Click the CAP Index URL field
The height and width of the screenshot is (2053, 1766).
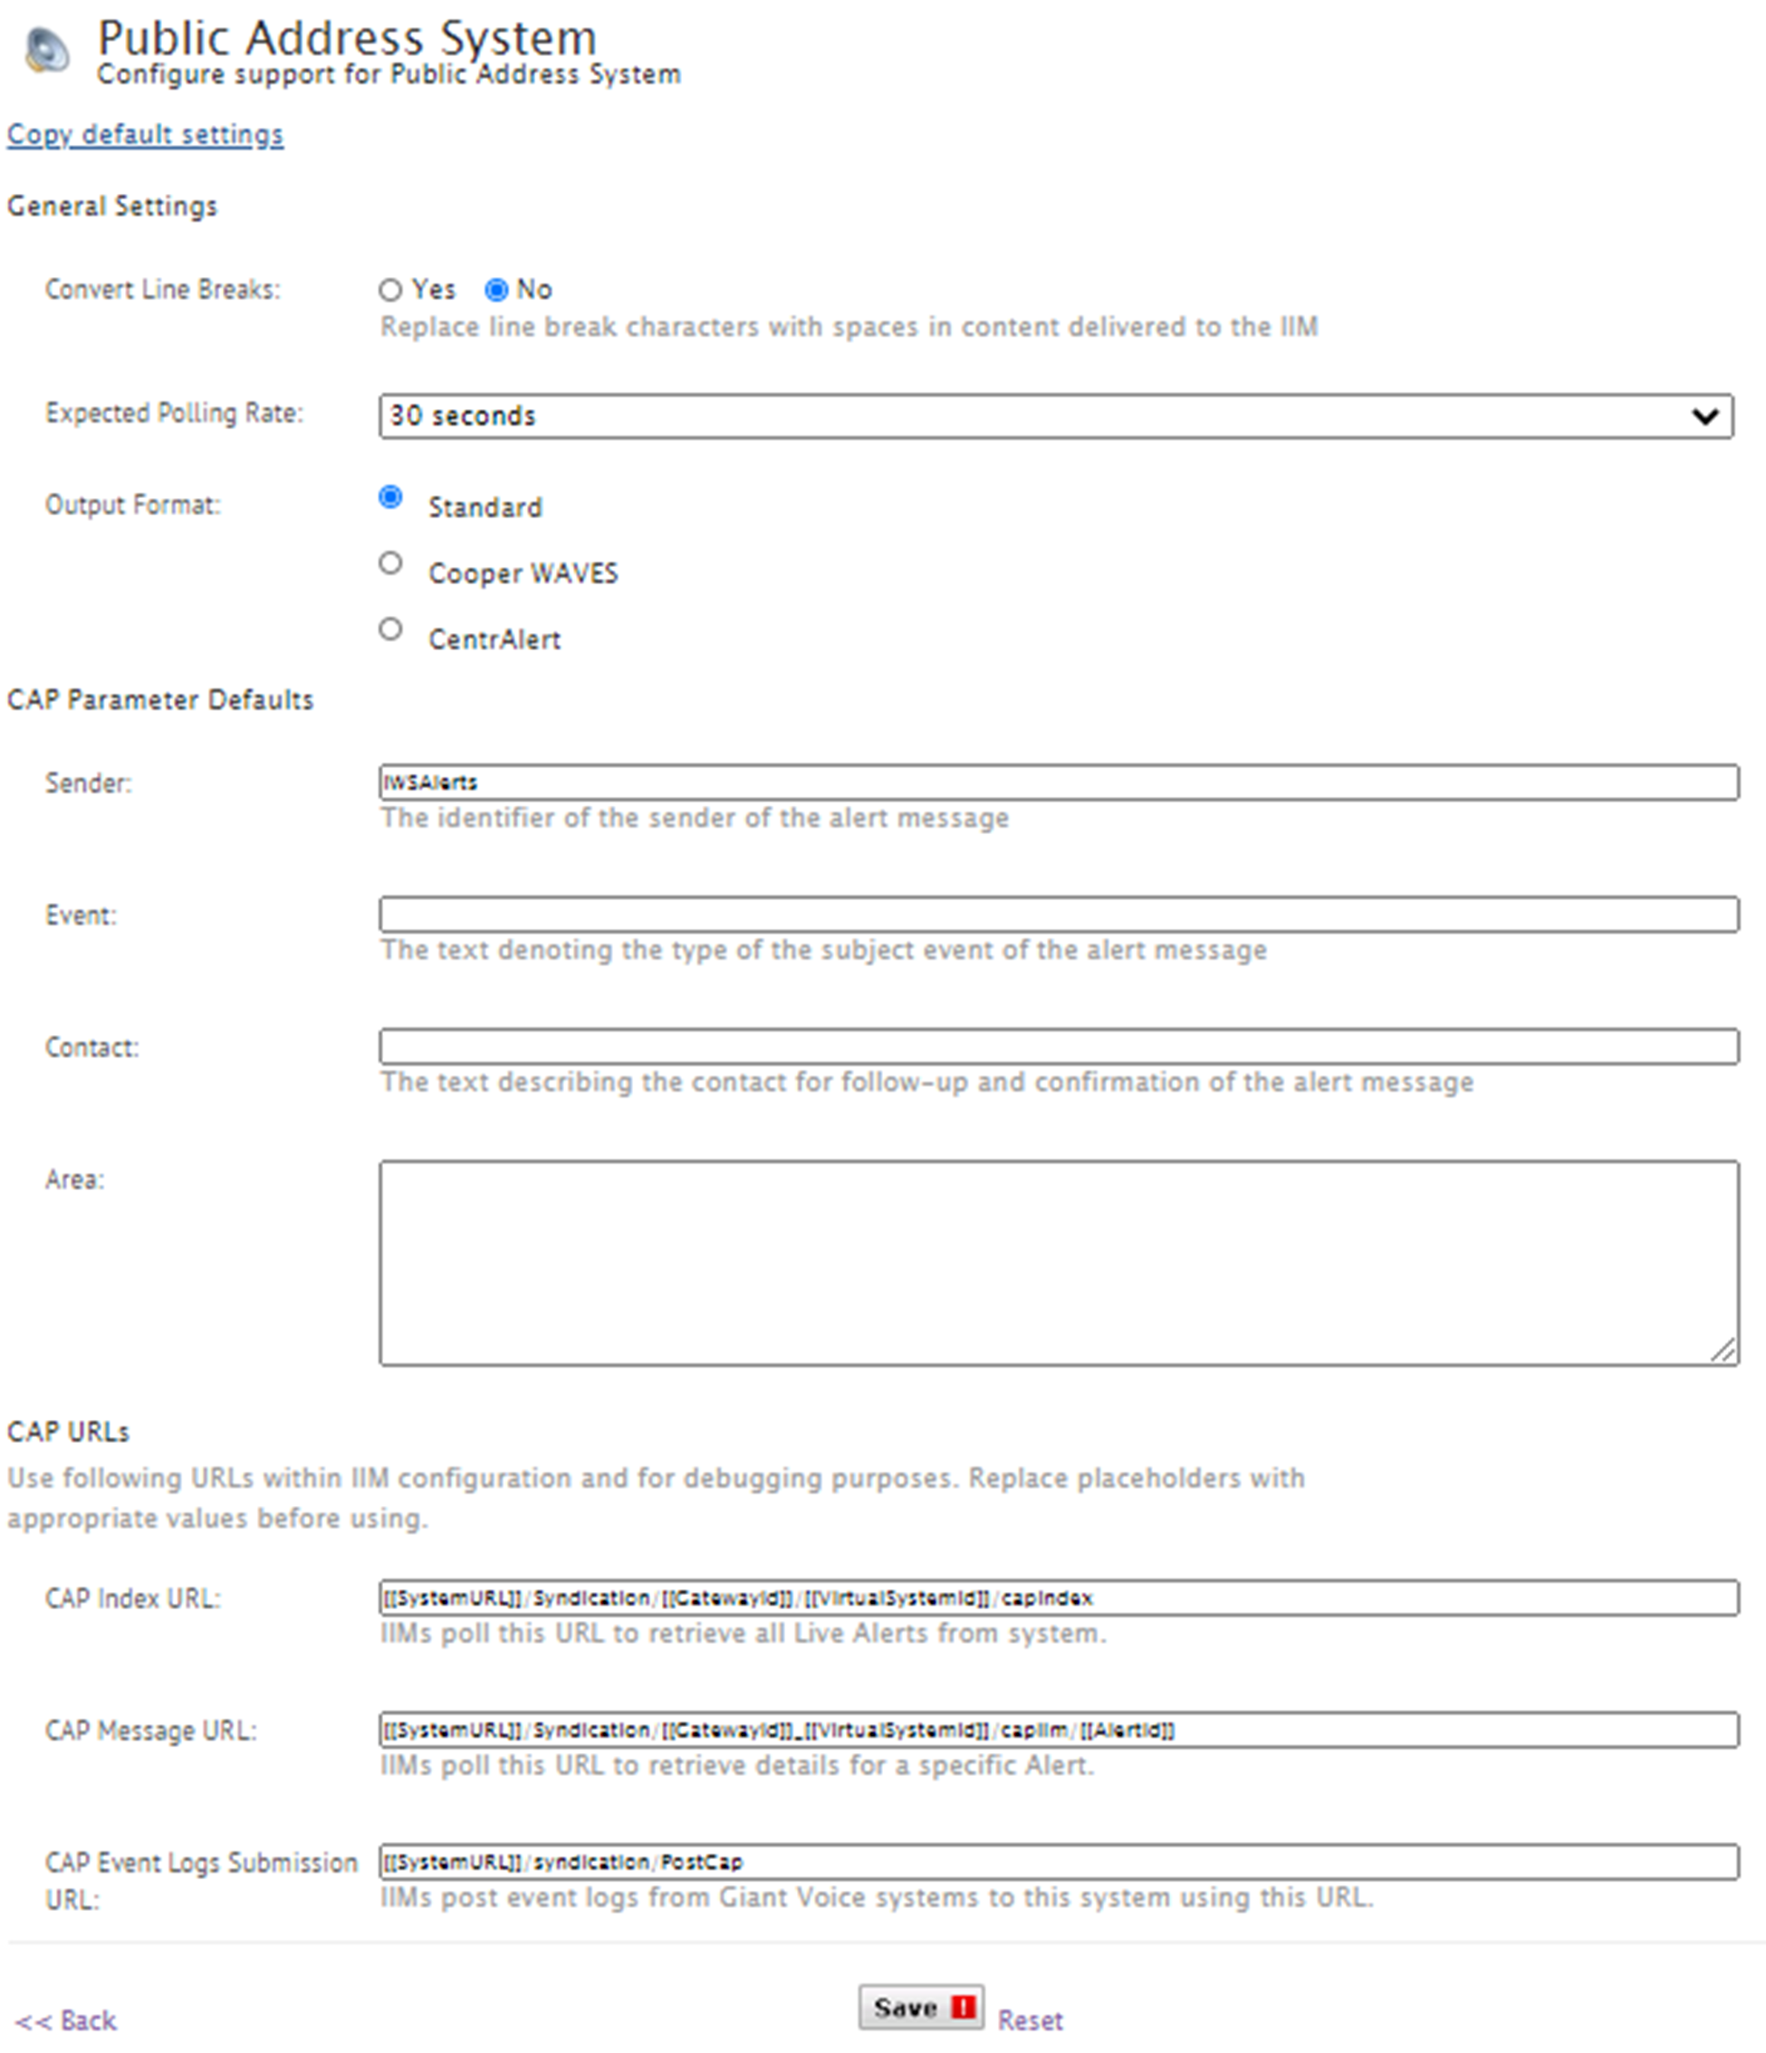point(1059,1598)
